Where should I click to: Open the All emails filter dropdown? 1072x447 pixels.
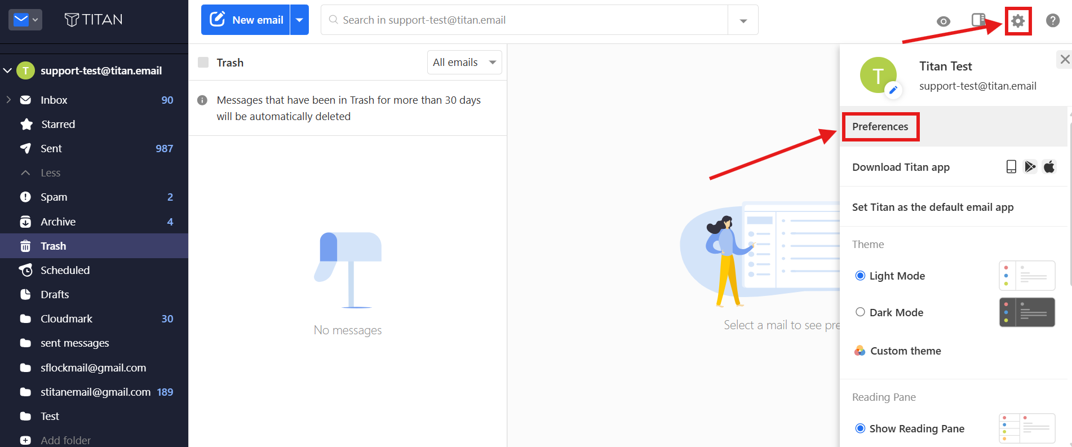coord(464,63)
